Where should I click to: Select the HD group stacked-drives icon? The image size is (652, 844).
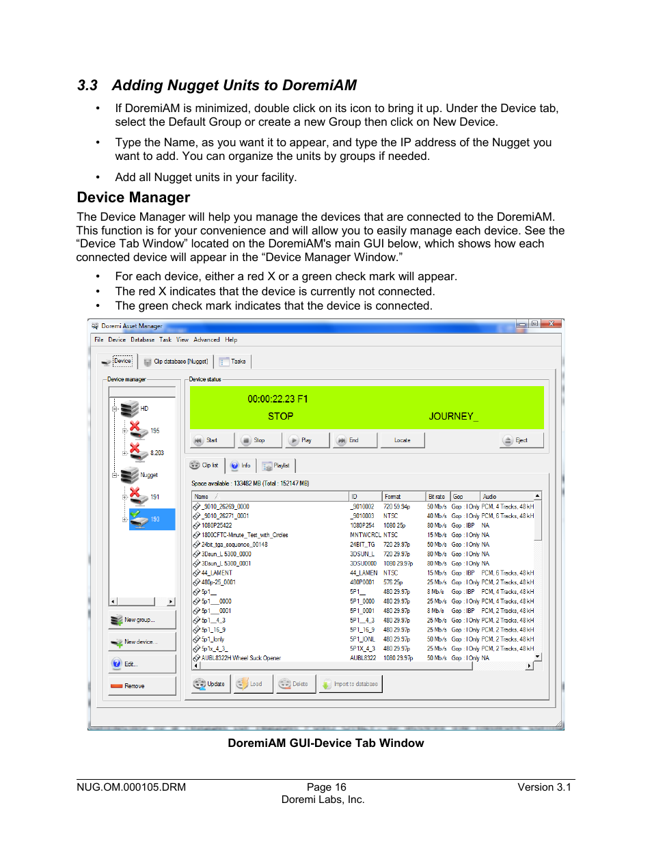coord(129,409)
